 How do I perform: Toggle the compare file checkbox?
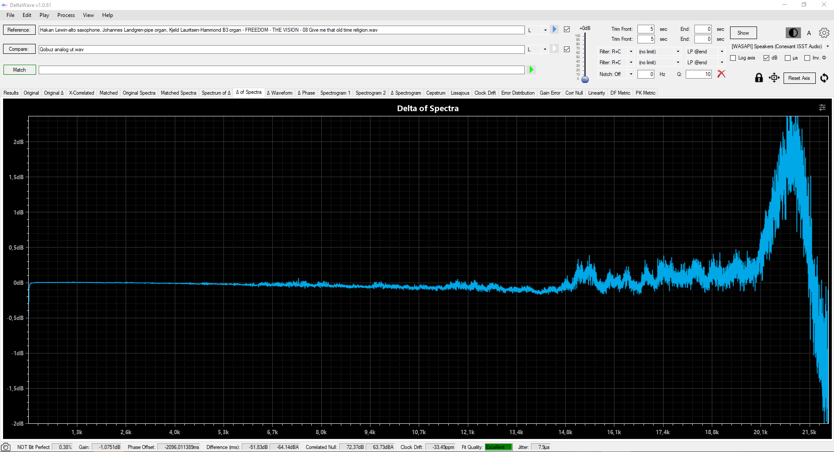point(567,49)
